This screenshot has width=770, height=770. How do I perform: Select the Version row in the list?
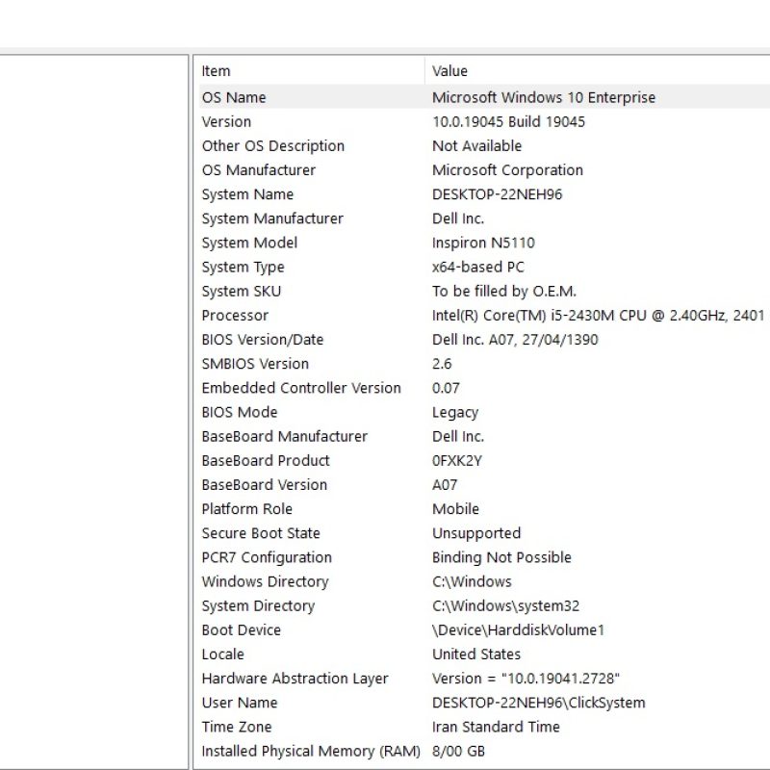pos(226,121)
